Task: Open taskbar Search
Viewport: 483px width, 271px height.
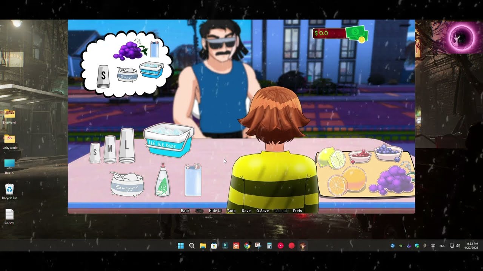Action: coord(192,246)
